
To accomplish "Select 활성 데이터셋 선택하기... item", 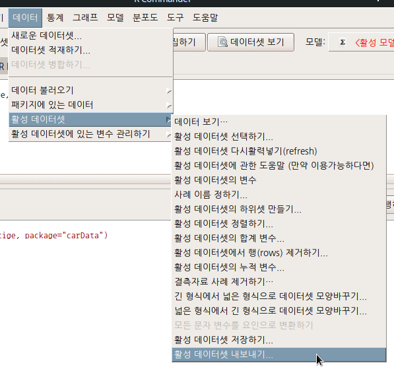I will pyautogui.click(x=279, y=137).
